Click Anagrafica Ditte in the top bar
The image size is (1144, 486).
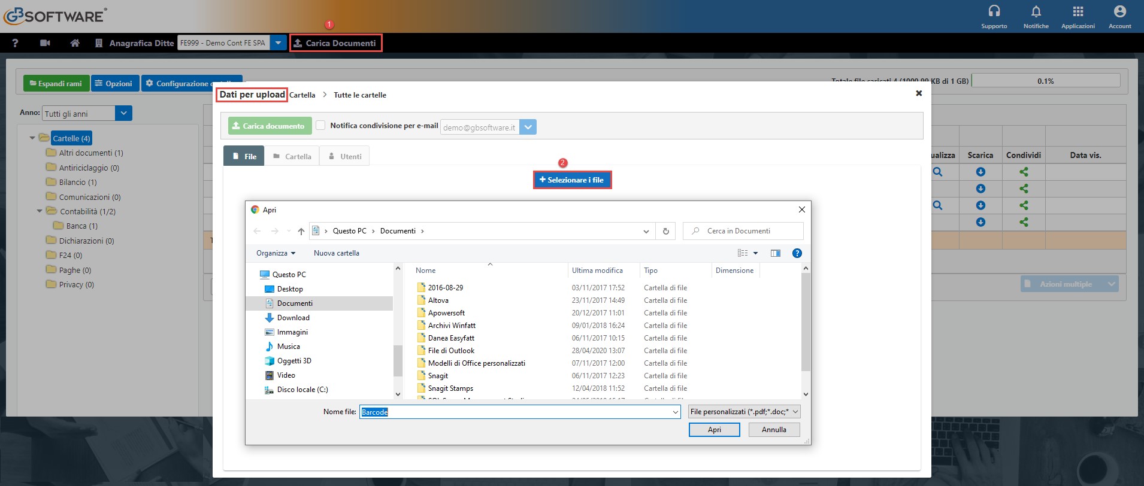click(x=141, y=43)
